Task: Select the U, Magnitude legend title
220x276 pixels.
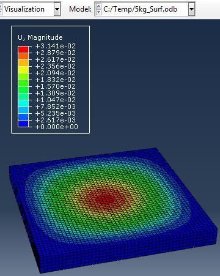Action: point(40,37)
